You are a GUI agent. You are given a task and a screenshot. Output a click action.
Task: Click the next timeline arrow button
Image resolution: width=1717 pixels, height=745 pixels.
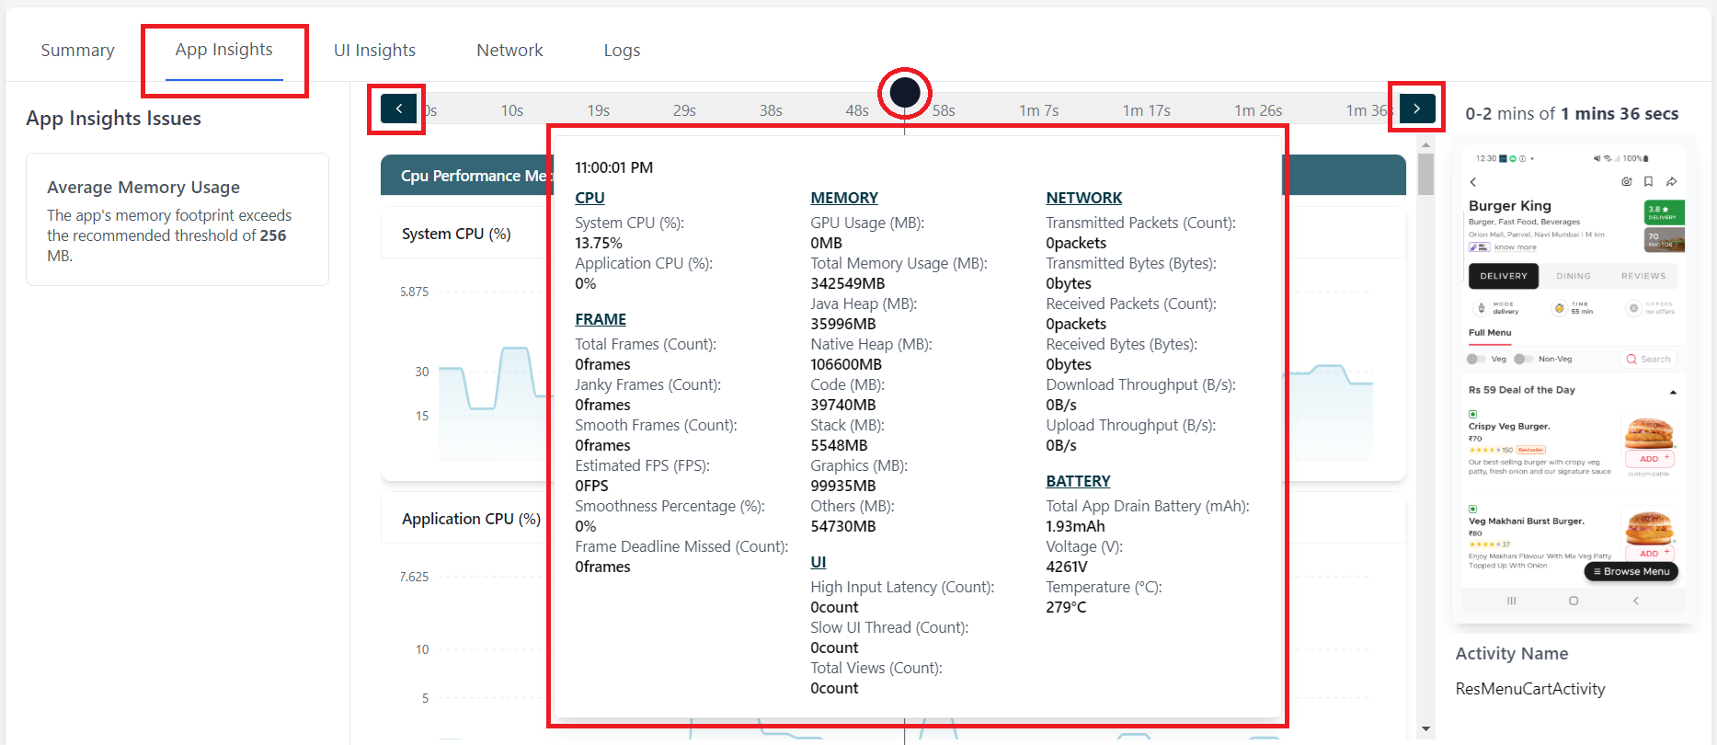click(x=1416, y=109)
